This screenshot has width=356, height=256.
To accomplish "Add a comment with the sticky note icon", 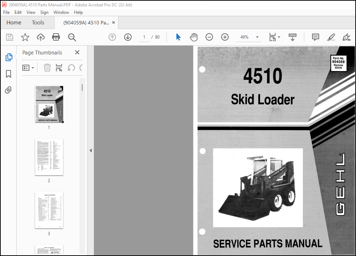I will point(315,37).
